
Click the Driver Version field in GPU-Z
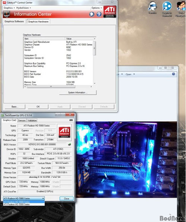(45, 177)
